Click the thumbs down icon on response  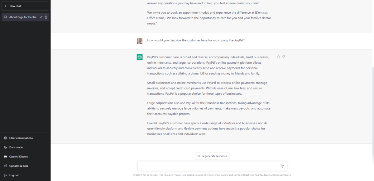284,57
